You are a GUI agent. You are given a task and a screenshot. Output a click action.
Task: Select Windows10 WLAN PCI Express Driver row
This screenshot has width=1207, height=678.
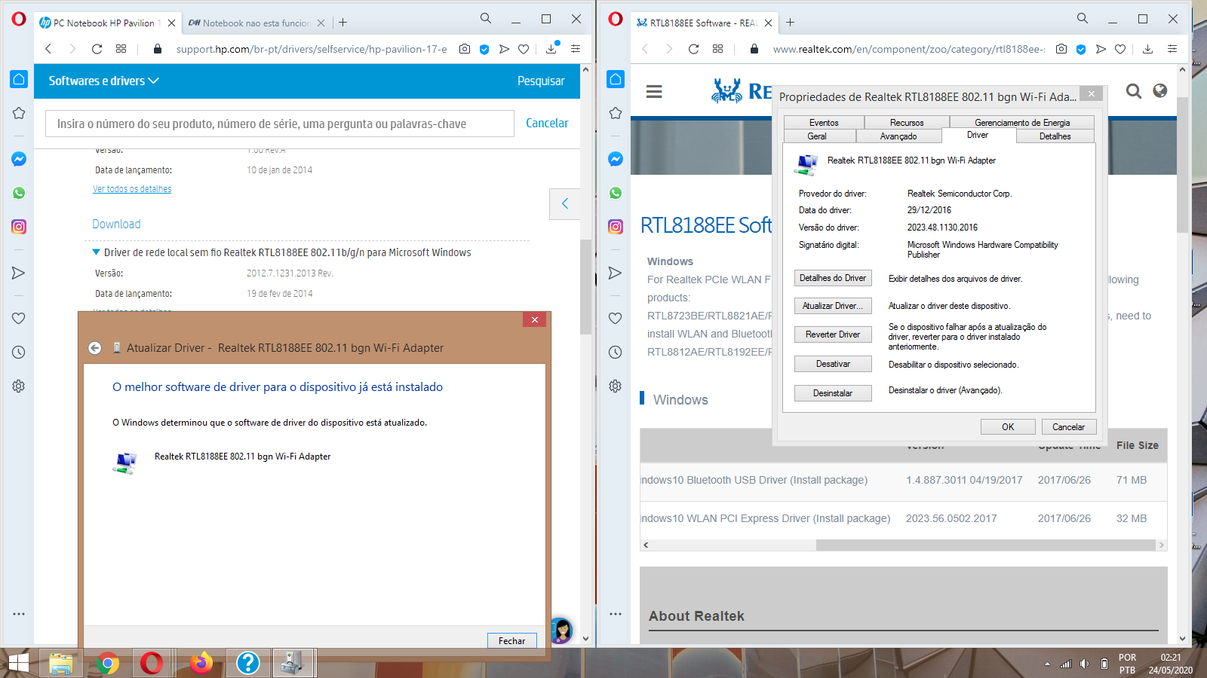[x=903, y=518]
